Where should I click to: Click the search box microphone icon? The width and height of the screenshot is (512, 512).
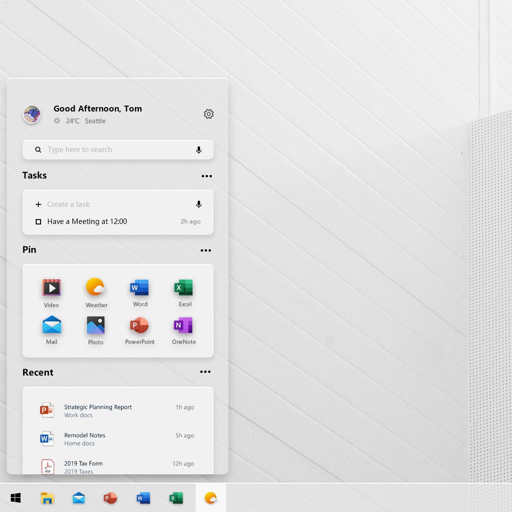(x=199, y=150)
